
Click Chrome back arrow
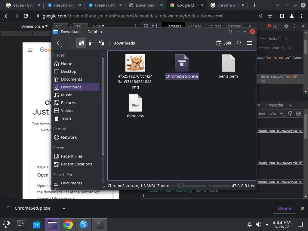7,16
